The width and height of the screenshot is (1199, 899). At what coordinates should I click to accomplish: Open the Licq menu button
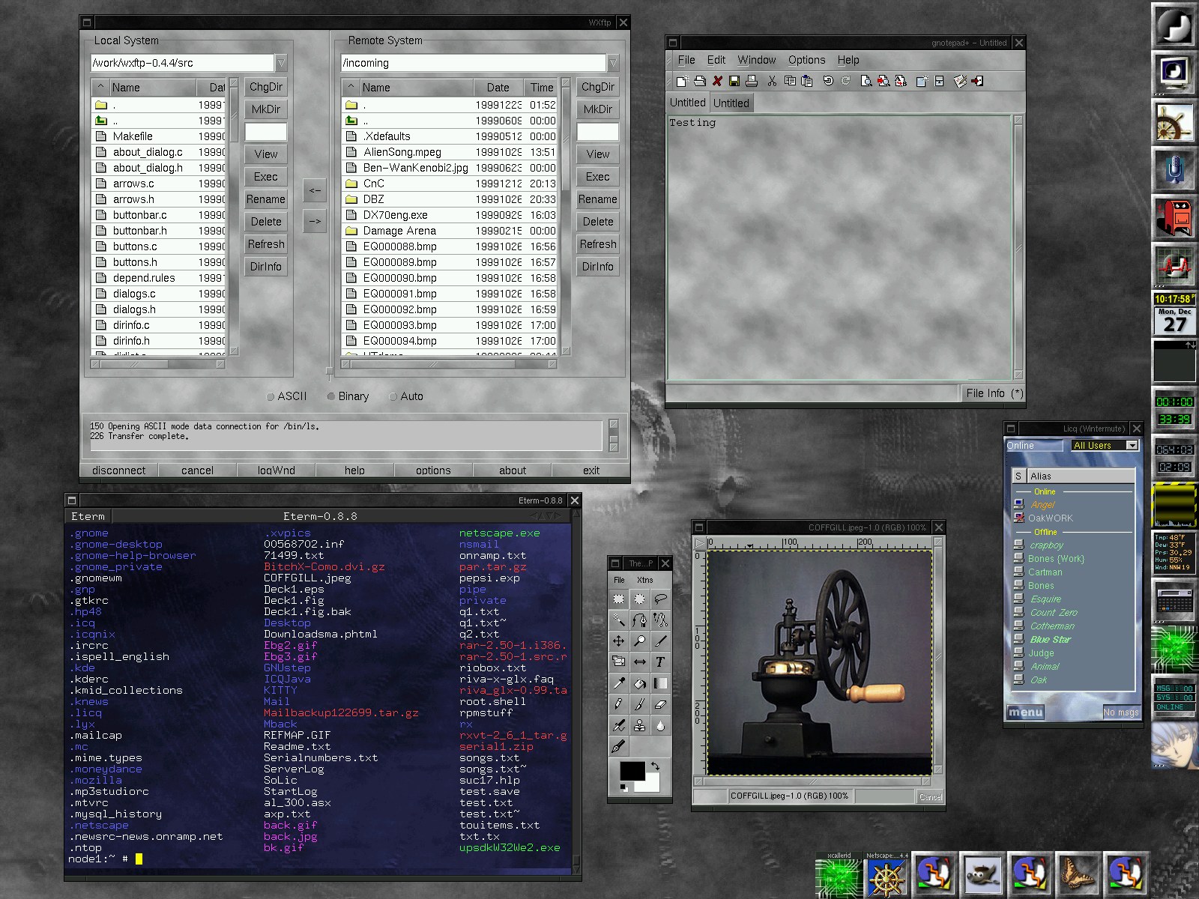(1025, 712)
